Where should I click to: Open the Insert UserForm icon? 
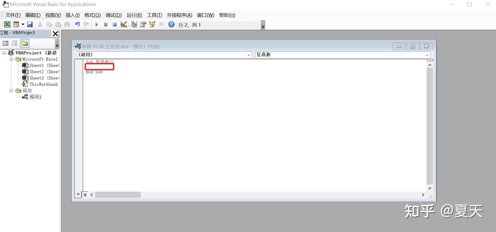pos(16,24)
